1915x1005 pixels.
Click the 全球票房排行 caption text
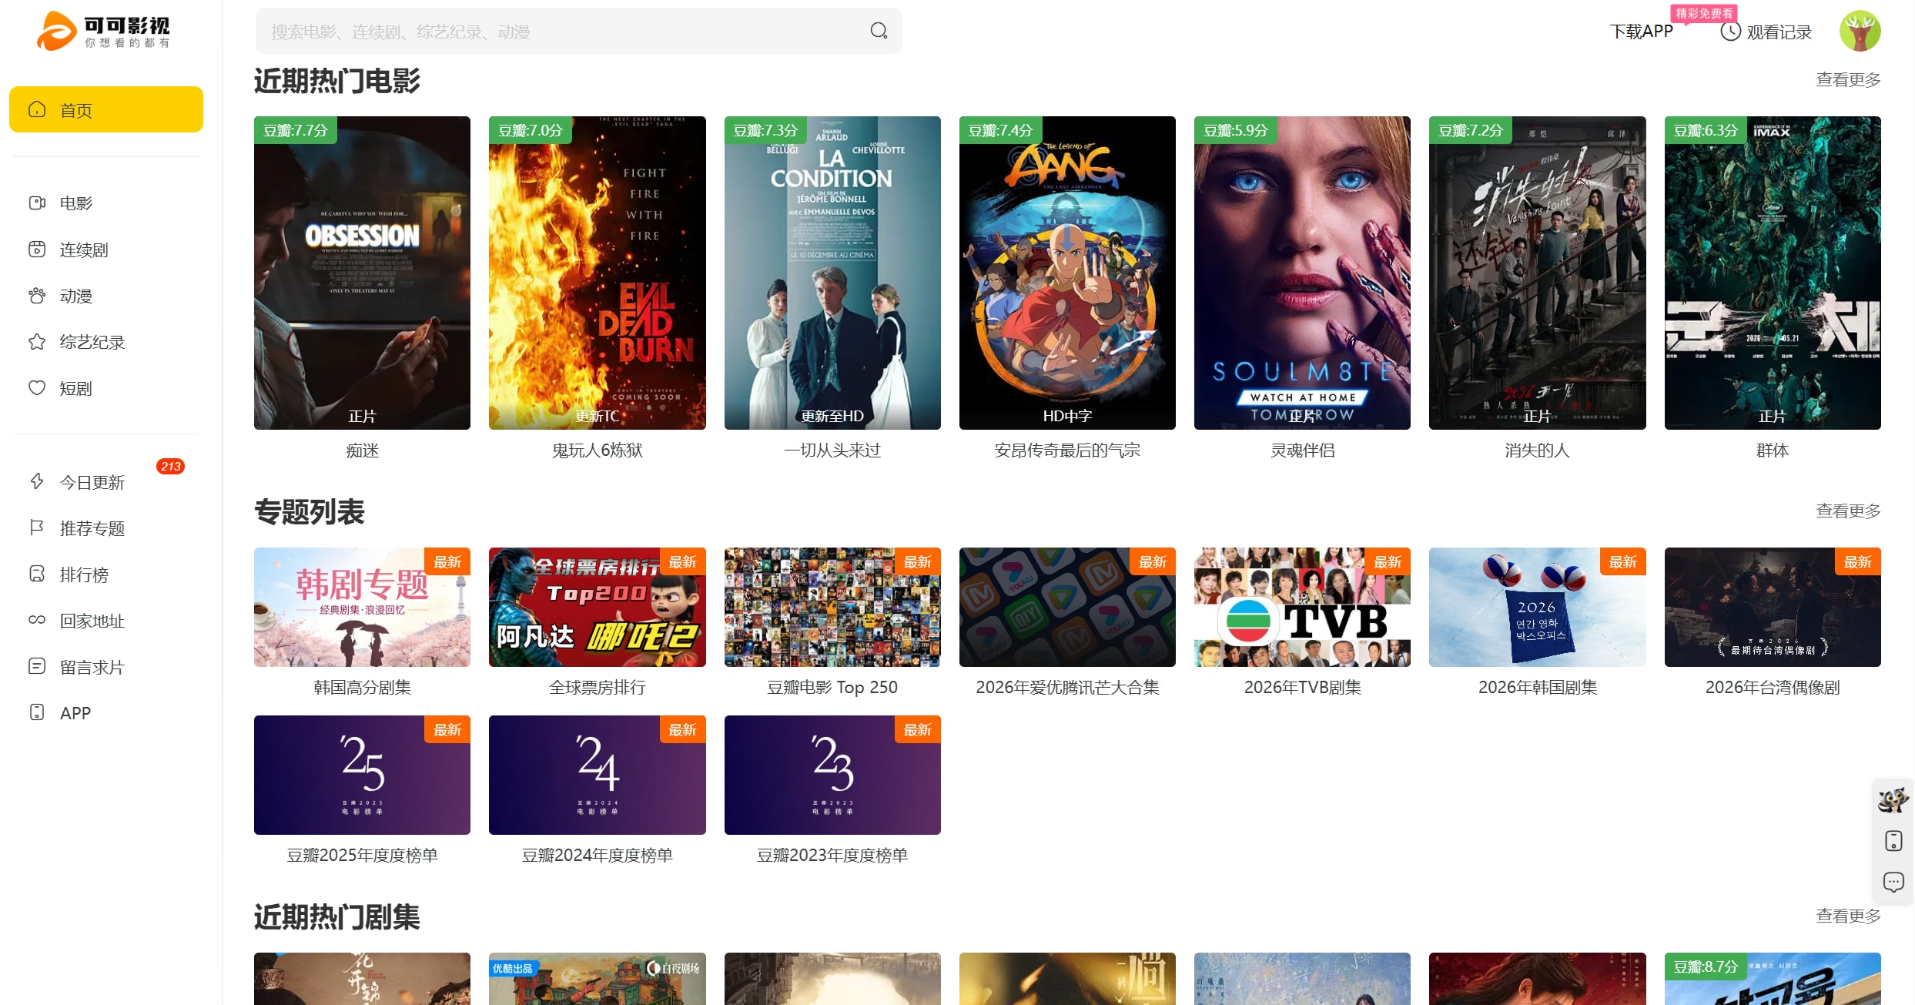coord(597,687)
